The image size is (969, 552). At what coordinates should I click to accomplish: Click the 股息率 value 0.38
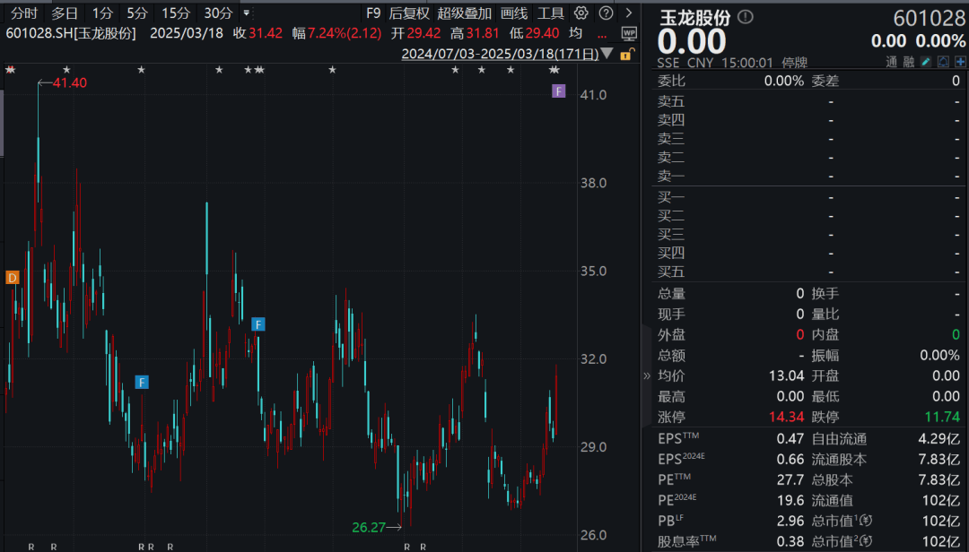click(x=790, y=541)
